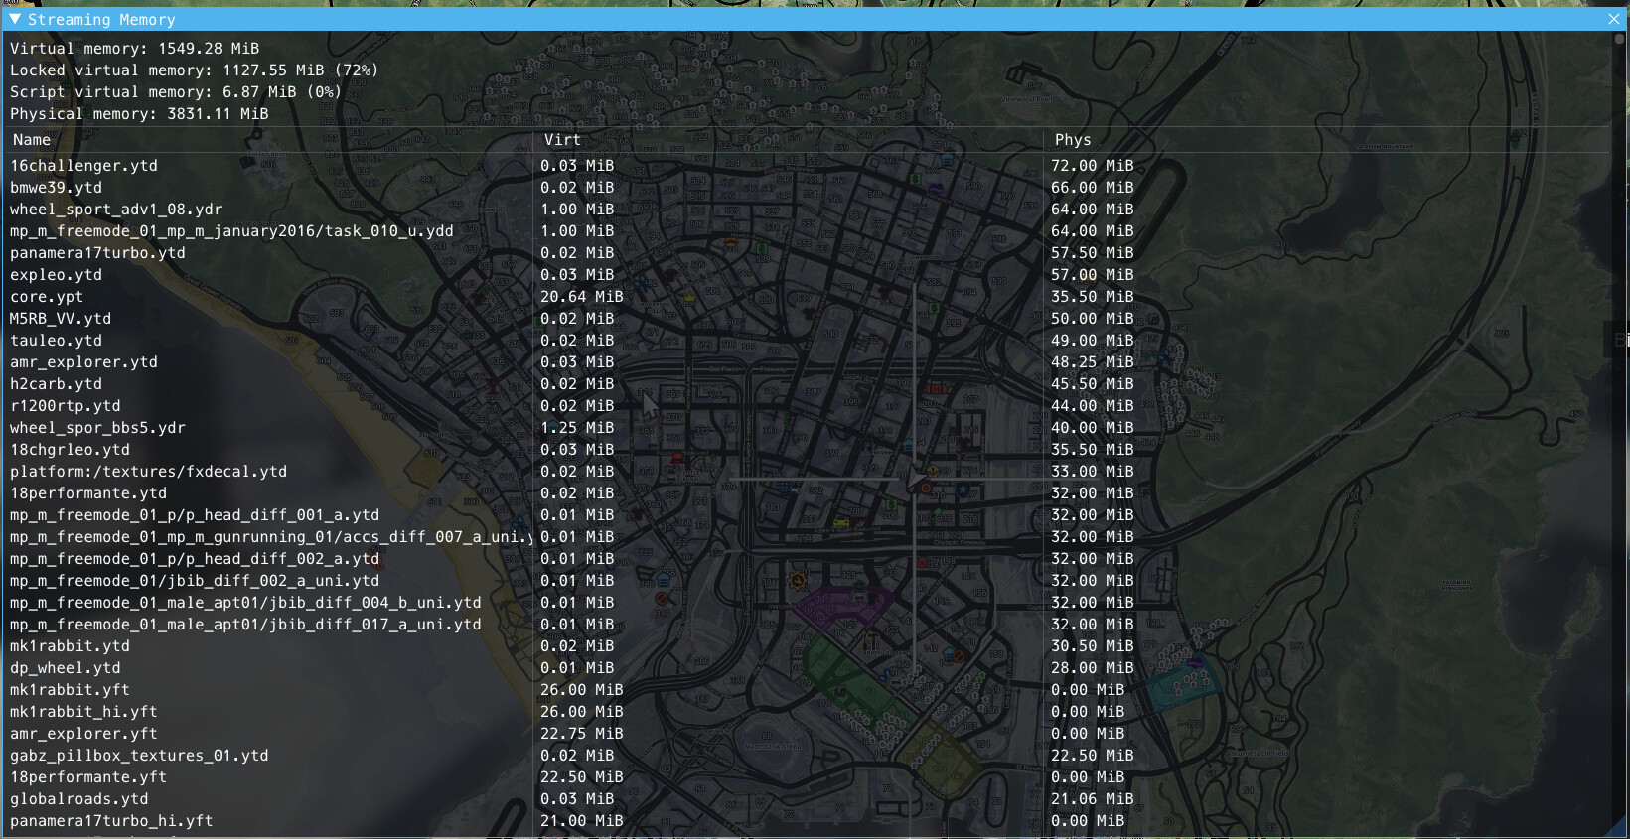Select the task_010_u.ydd entry
Image resolution: width=1630 pixels, height=839 pixels.
coord(231,231)
